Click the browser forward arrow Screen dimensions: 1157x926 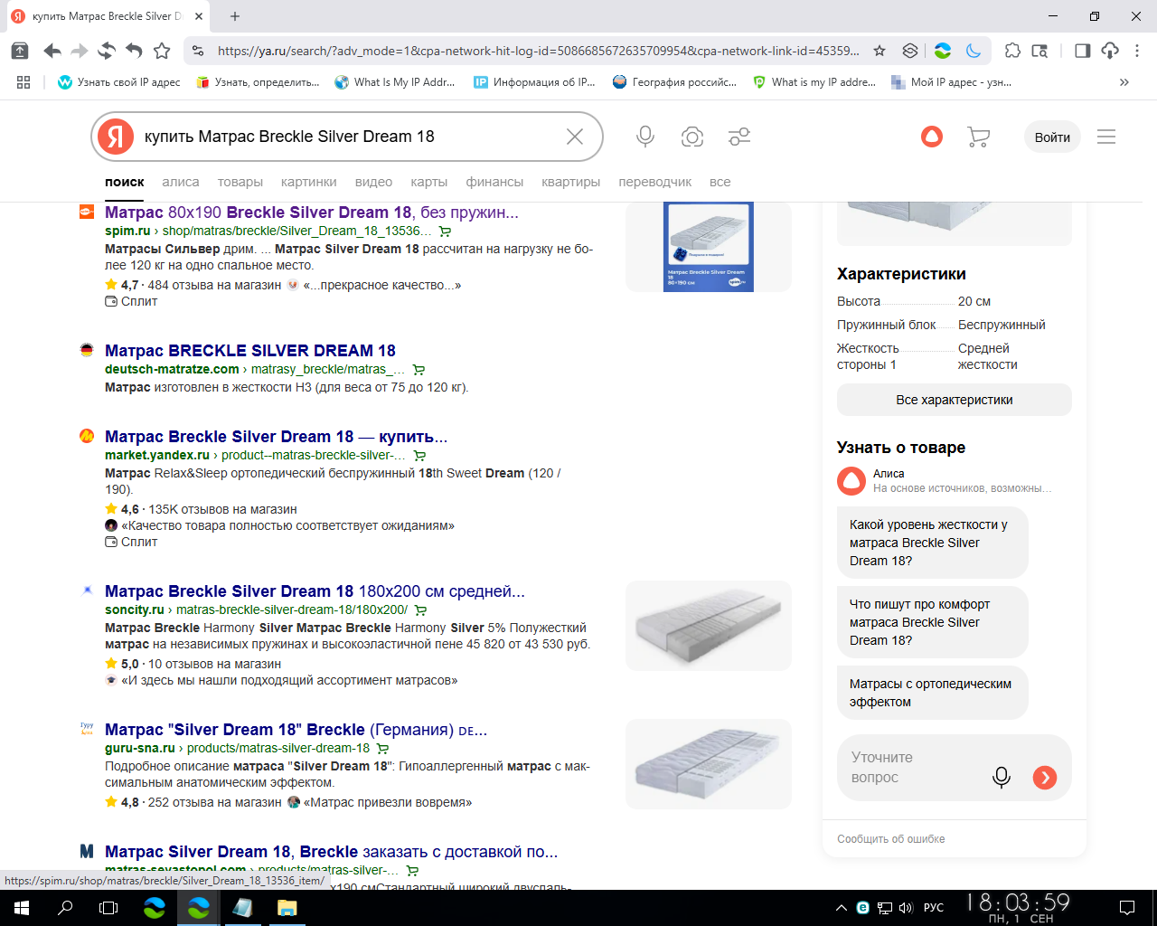[80, 51]
